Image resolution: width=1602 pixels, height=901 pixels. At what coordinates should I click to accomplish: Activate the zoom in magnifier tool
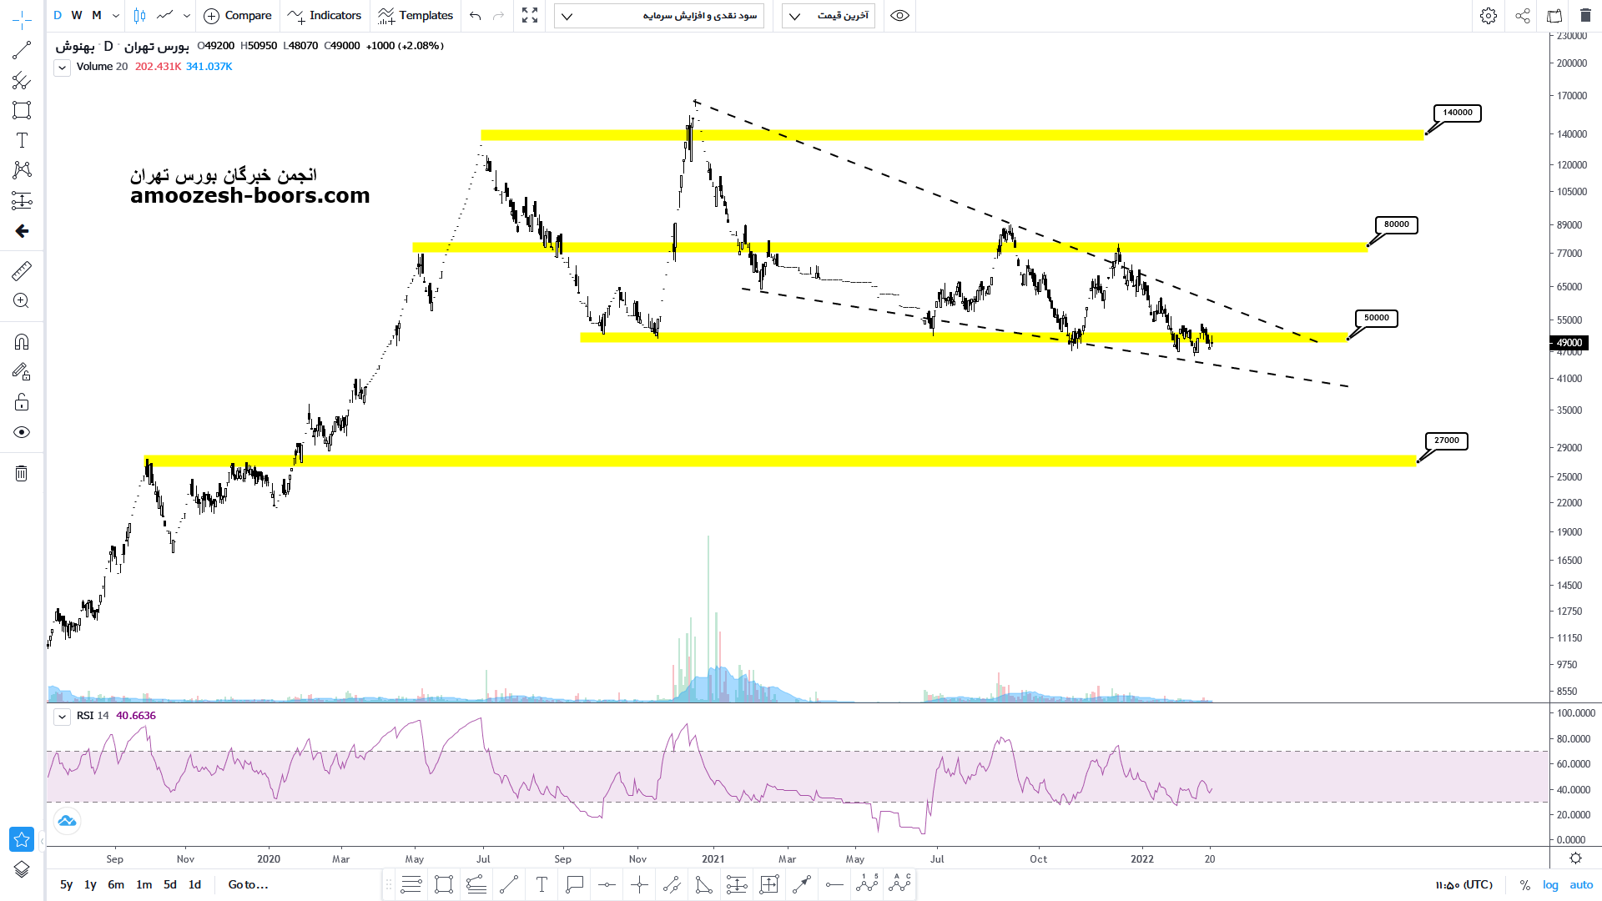click(22, 301)
